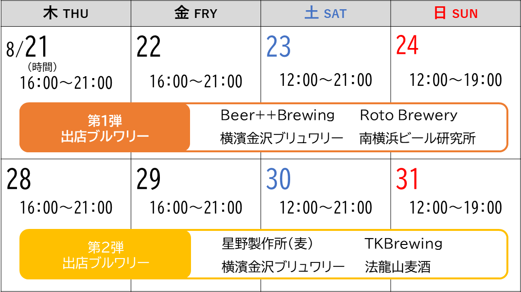Click the 土 SAT column header

click(x=325, y=13)
